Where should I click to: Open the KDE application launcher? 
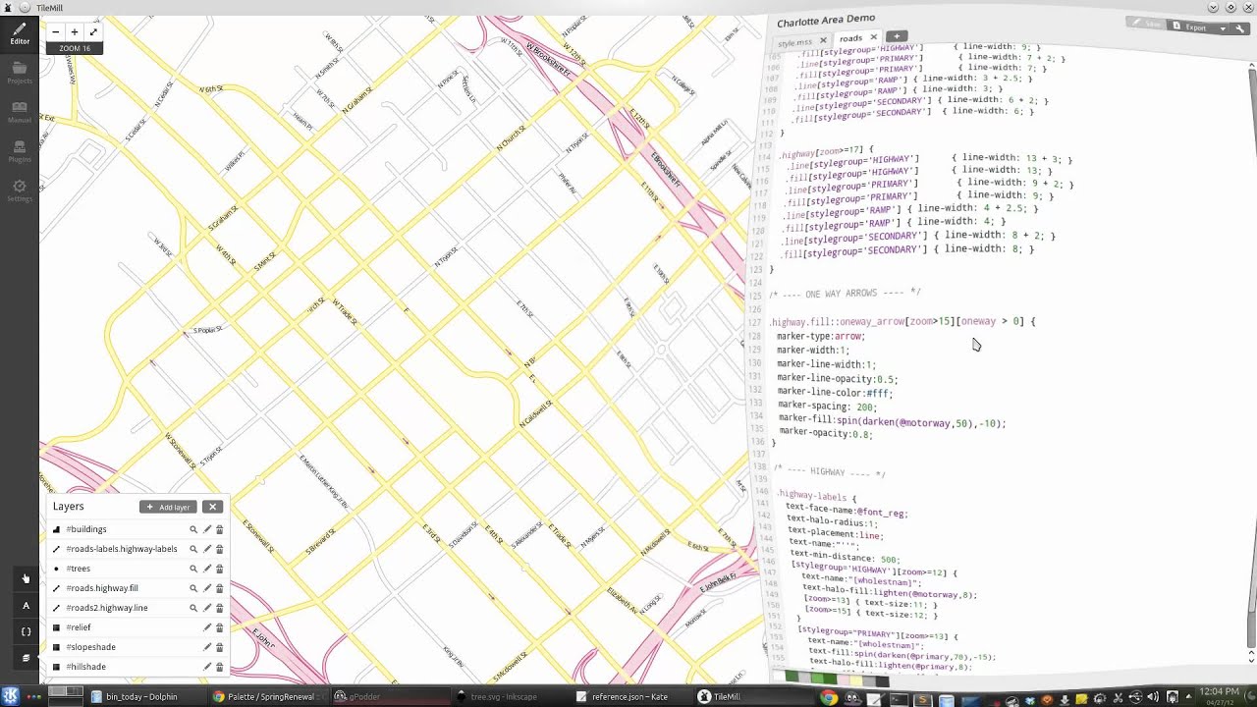pos(9,697)
